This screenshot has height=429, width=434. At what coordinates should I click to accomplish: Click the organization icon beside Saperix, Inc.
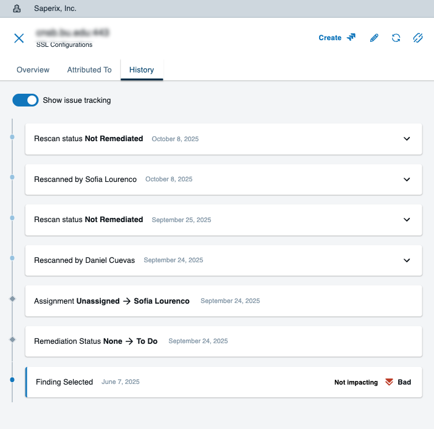point(17,9)
